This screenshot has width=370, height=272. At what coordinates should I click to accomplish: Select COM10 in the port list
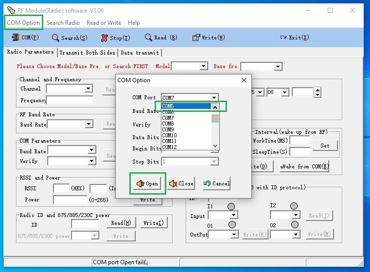click(186, 135)
